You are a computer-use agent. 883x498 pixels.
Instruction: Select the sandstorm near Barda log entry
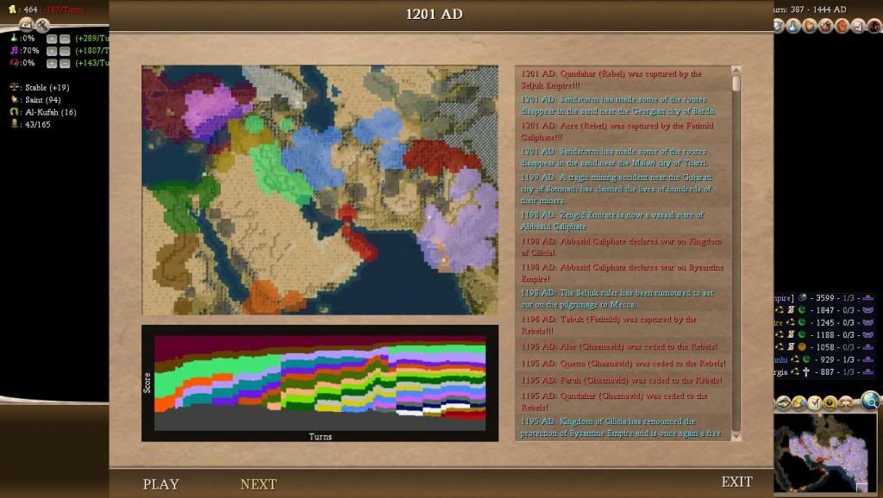623,105
